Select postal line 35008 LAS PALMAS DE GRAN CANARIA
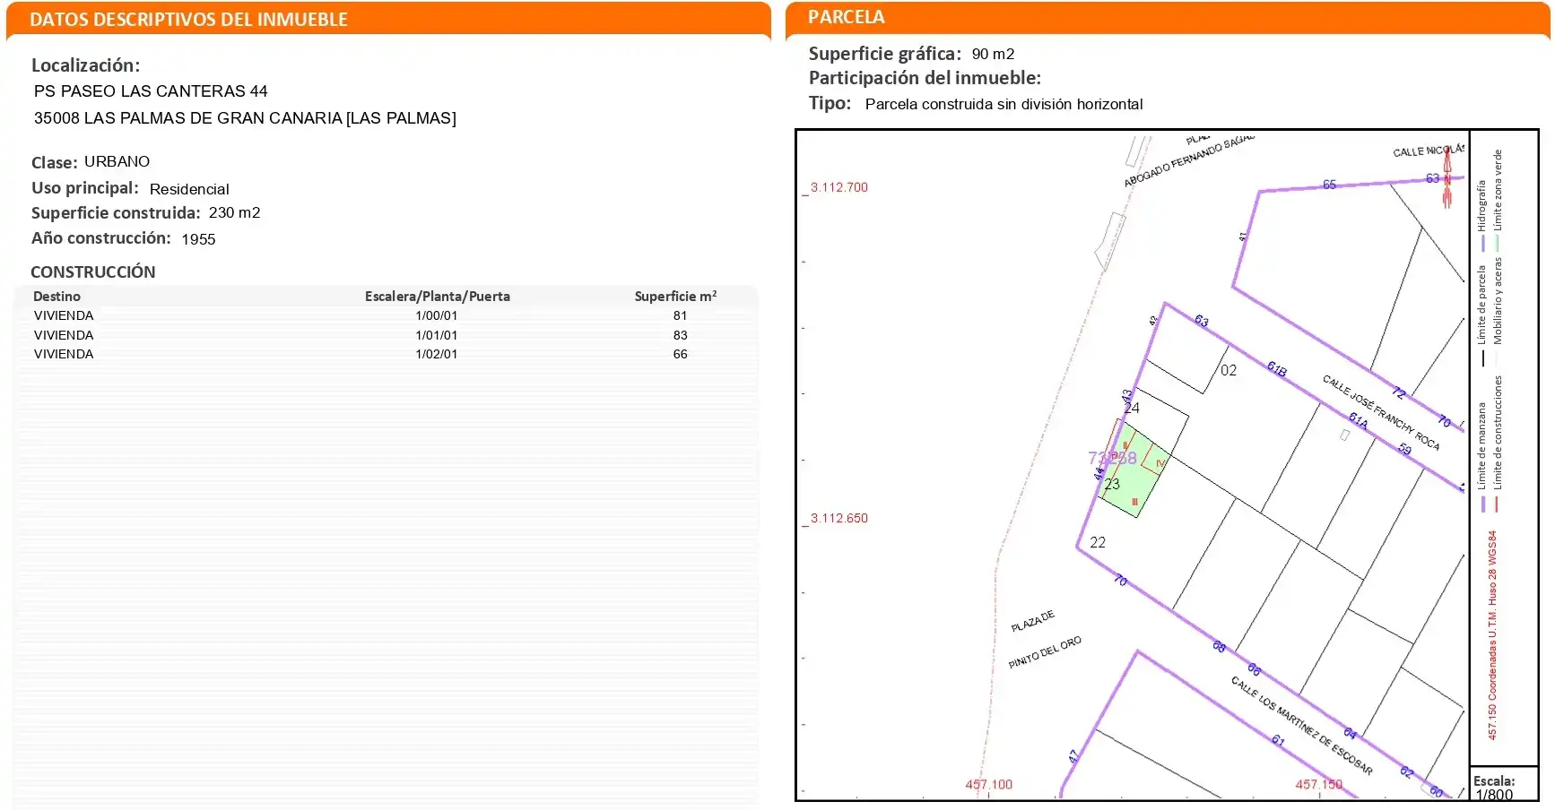 click(x=245, y=118)
